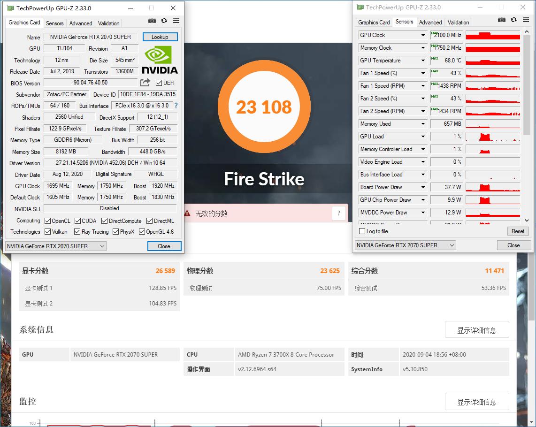Screen dimensions: 536x427
Task: Click bus interface question mark icon
Action: 176,106
